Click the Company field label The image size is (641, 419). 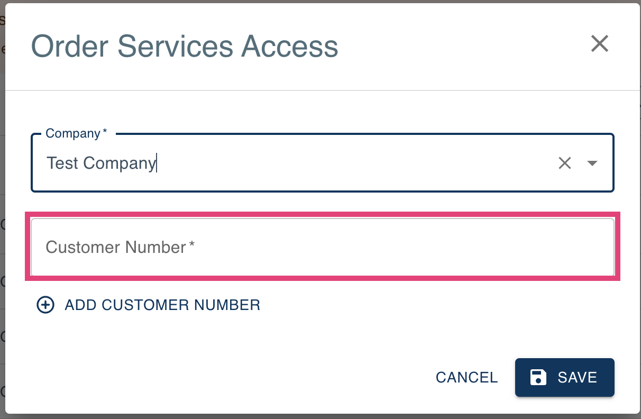[76, 133]
